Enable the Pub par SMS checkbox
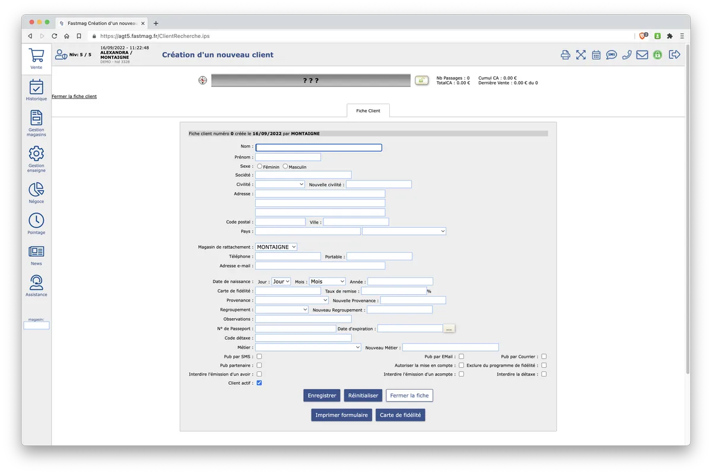Screen dimensions: 712x474 tap(259, 357)
